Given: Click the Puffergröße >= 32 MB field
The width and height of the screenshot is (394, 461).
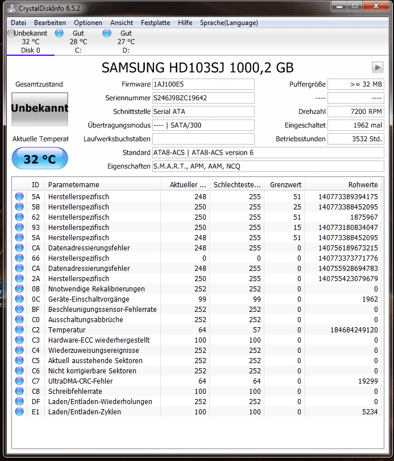Looking at the screenshot, I should click(355, 84).
